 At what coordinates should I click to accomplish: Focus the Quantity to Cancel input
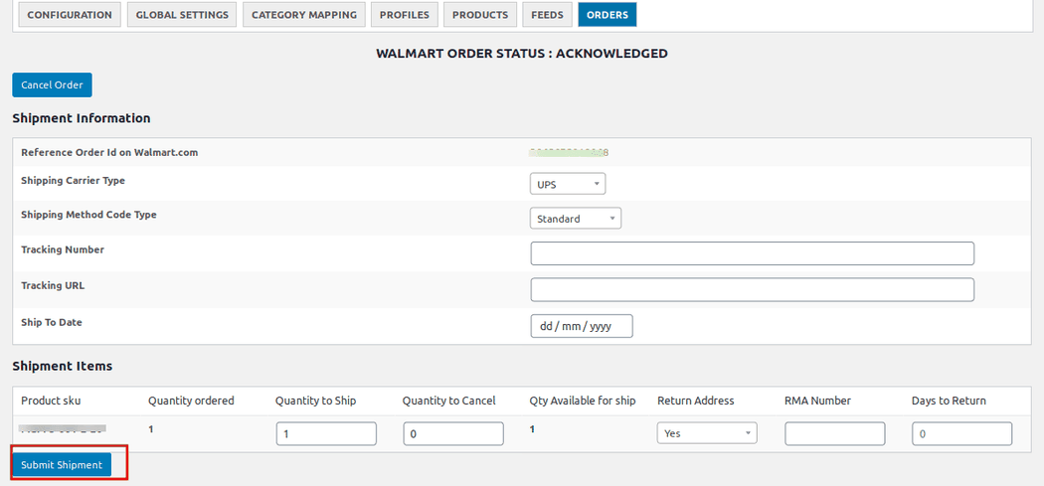[x=453, y=433]
